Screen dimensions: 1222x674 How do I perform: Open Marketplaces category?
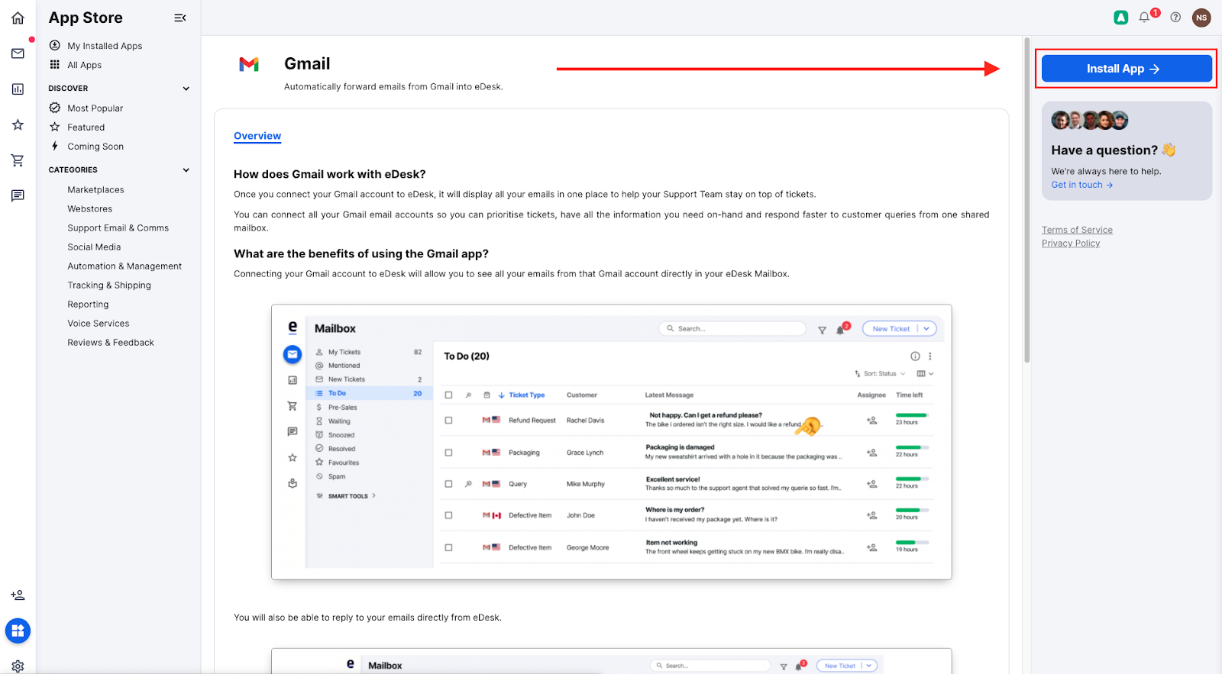[95, 190]
